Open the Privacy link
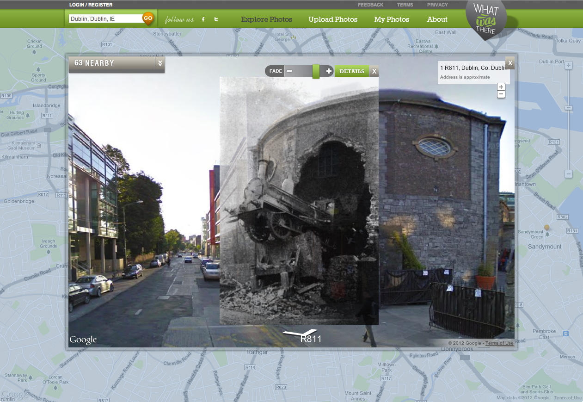This screenshot has width=583, height=402. 437,5
